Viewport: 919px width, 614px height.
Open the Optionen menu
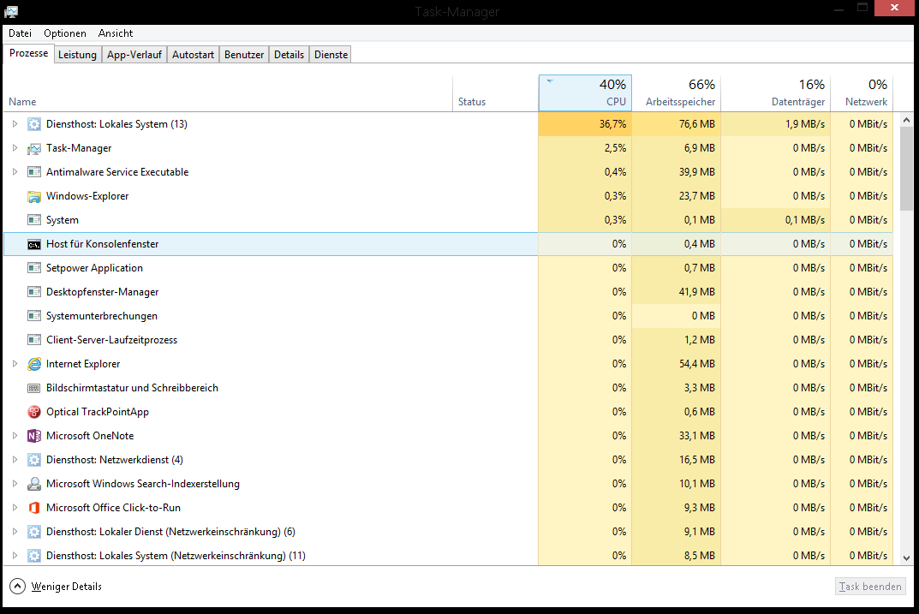pyautogui.click(x=65, y=33)
